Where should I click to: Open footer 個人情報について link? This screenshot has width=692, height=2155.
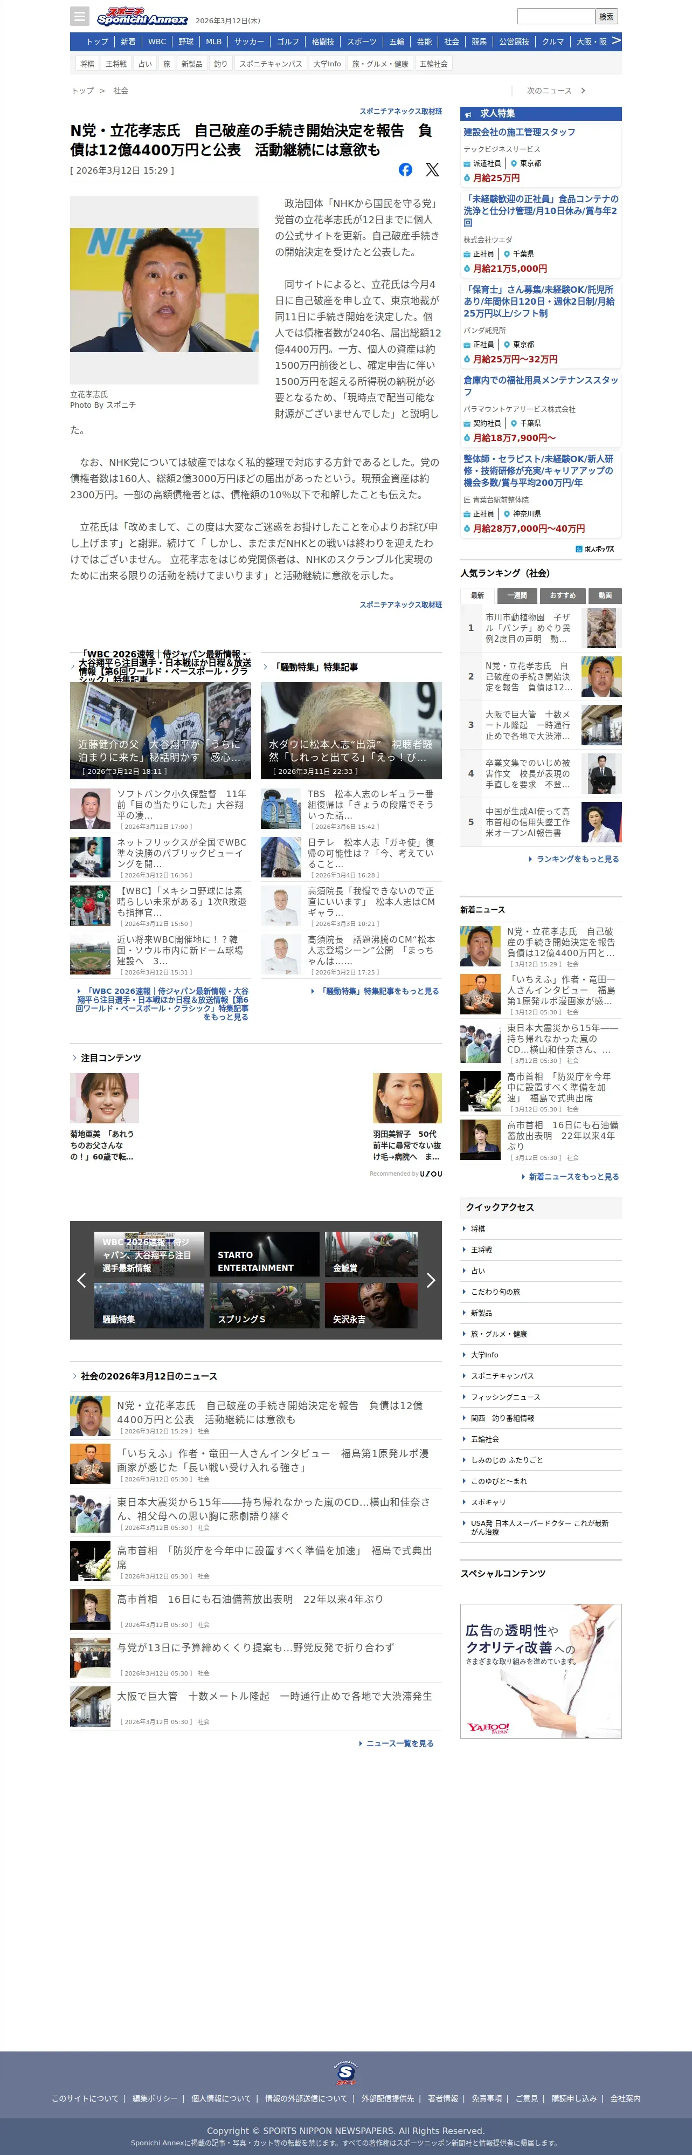pyautogui.click(x=220, y=2098)
